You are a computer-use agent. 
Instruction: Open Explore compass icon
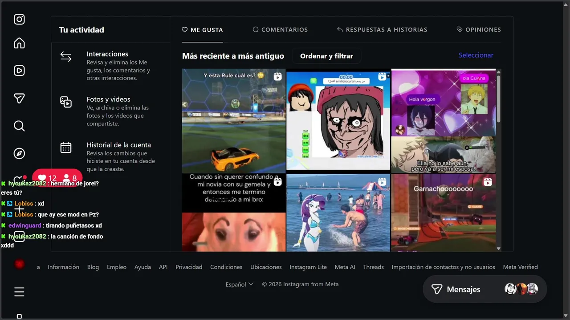point(19,153)
